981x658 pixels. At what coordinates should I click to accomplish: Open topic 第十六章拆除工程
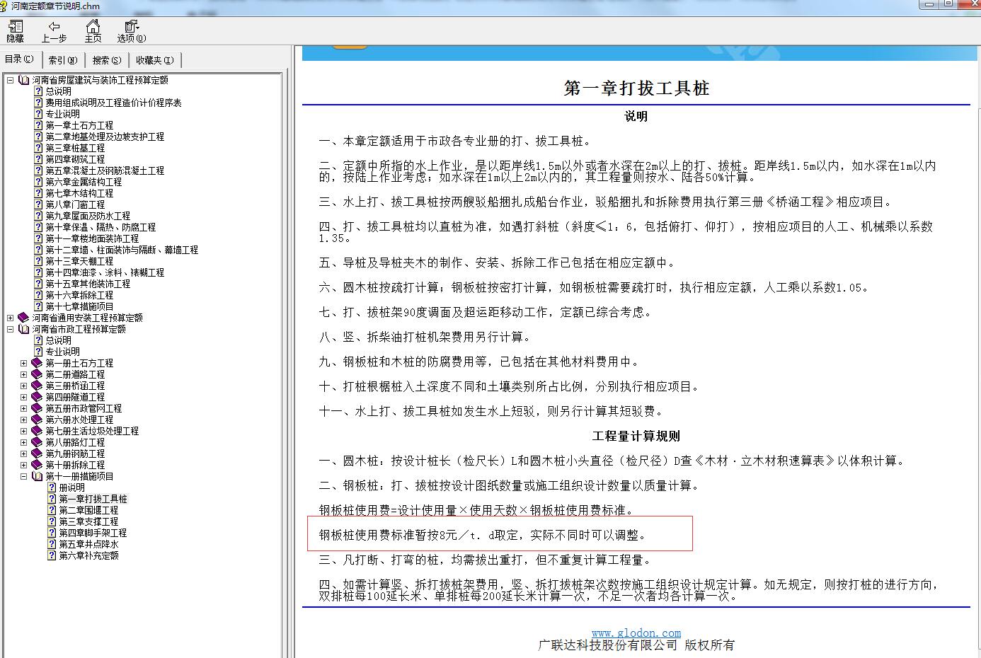coord(79,295)
